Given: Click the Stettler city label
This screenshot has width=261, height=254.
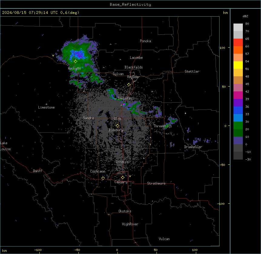Looking at the screenshot, I should click(192, 71).
